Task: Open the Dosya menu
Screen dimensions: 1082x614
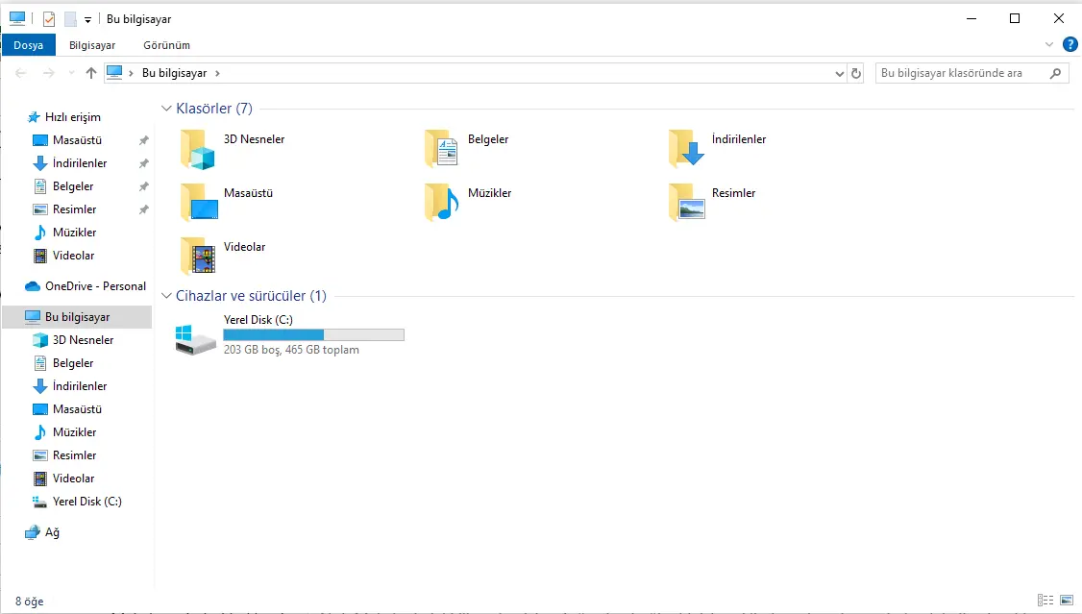Action: coord(28,45)
